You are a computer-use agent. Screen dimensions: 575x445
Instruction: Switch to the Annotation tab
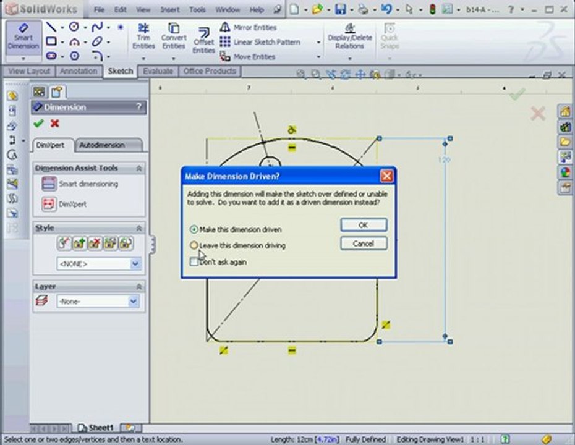click(79, 71)
